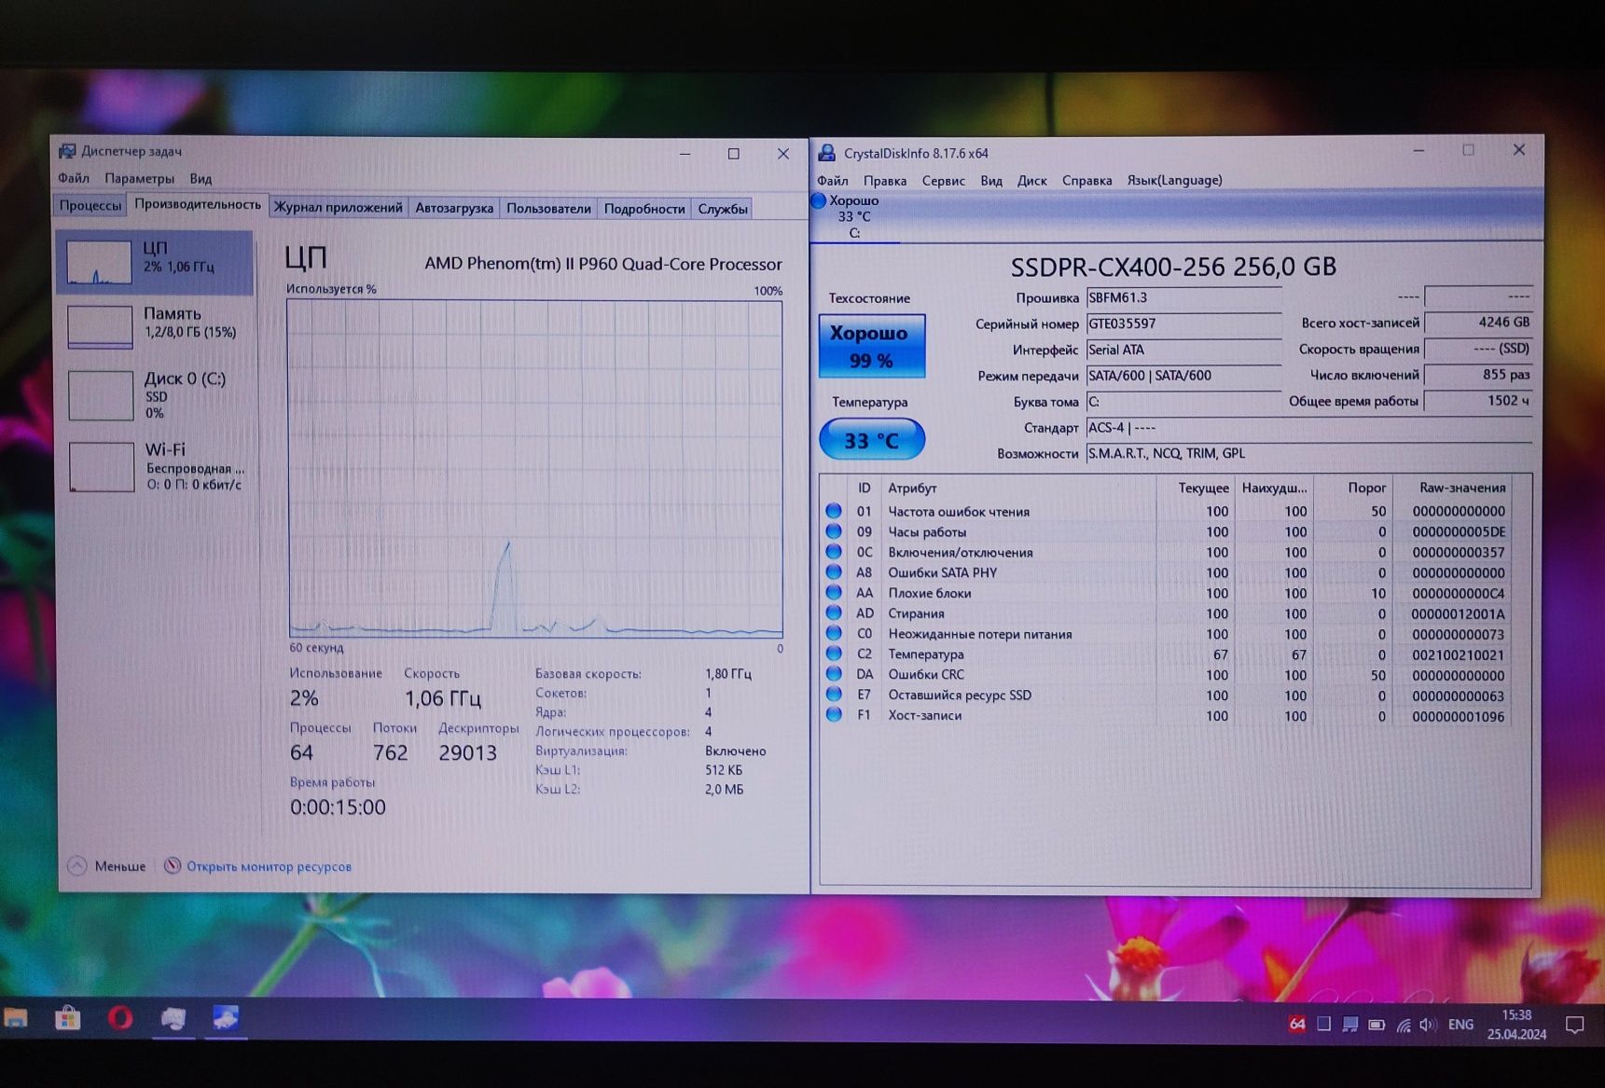Click the blue status icon for Ошибки CRC row
The height and width of the screenshot is (1088, 1605).
pos(834,673)
